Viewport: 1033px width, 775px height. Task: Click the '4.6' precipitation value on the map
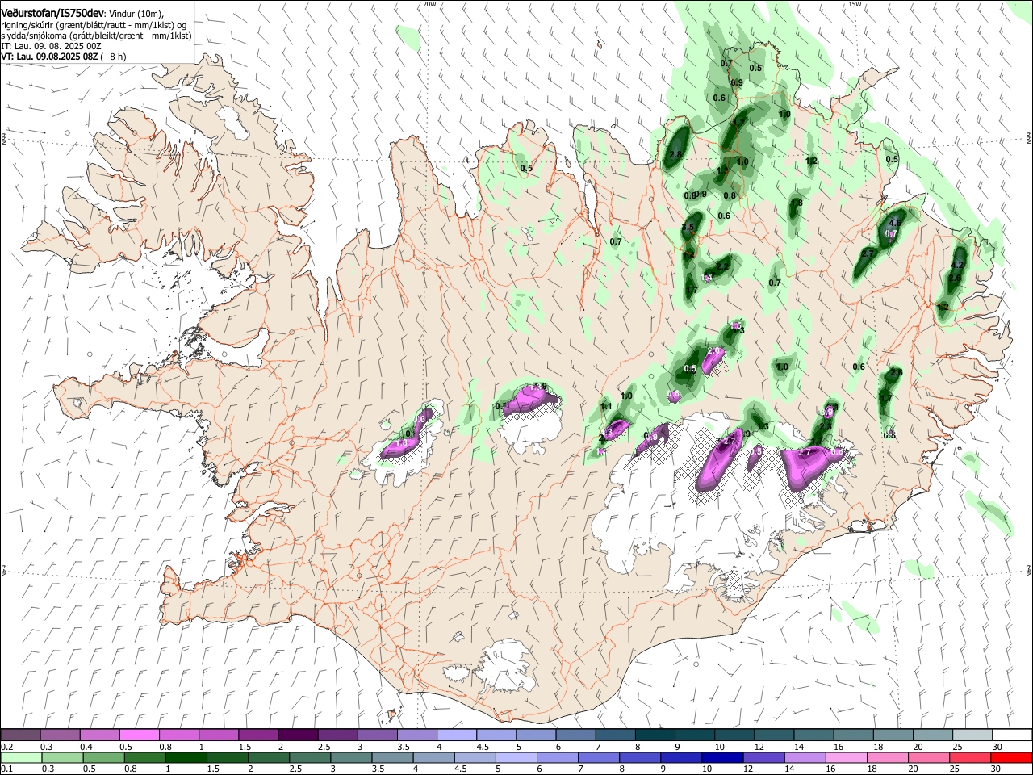pos(894,223)
